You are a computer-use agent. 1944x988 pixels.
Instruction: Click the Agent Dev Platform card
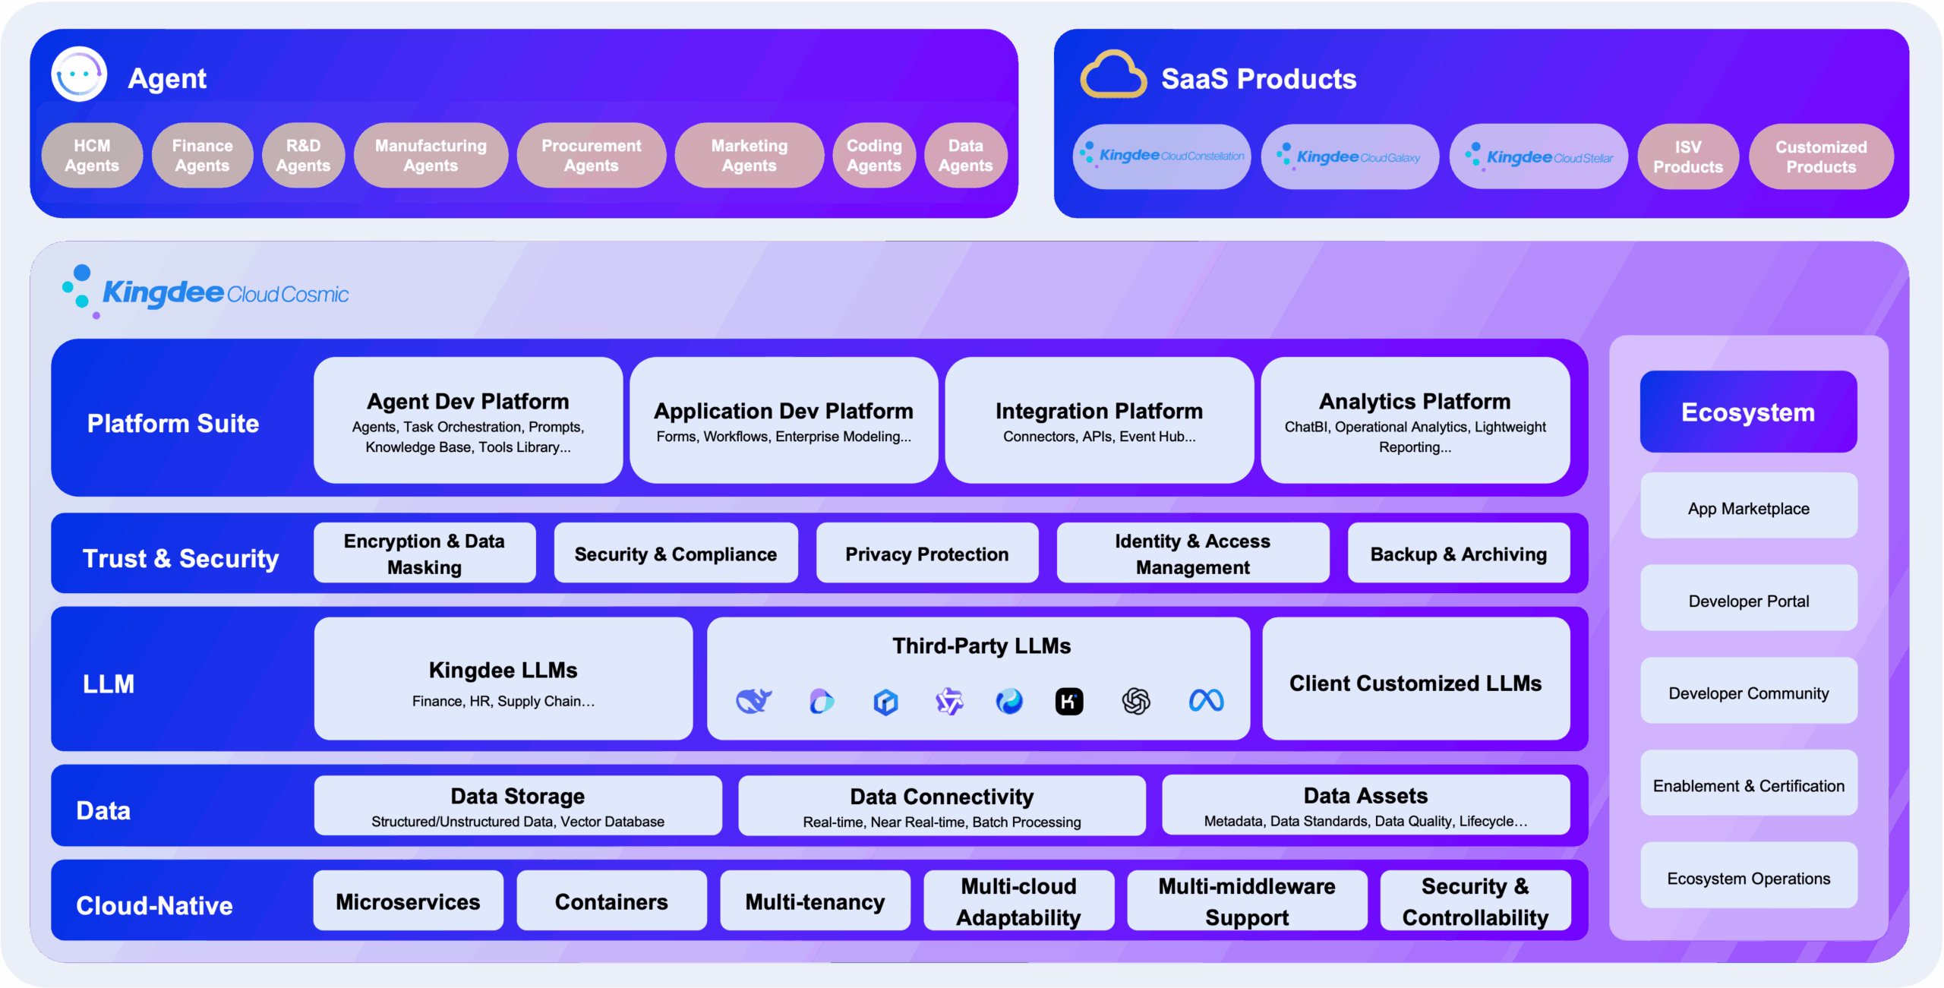pyautogui.click(x=468, y=421)
